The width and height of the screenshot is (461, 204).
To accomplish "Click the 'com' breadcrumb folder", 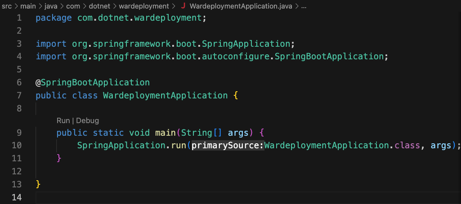I will (72, 6).
